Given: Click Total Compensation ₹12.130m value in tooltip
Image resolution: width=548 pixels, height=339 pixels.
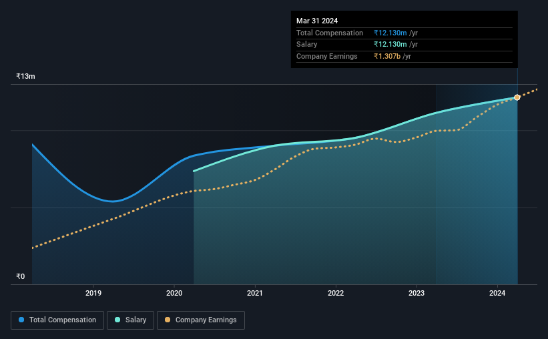Looking at the screenshot, I should click(x=390, y=33).
